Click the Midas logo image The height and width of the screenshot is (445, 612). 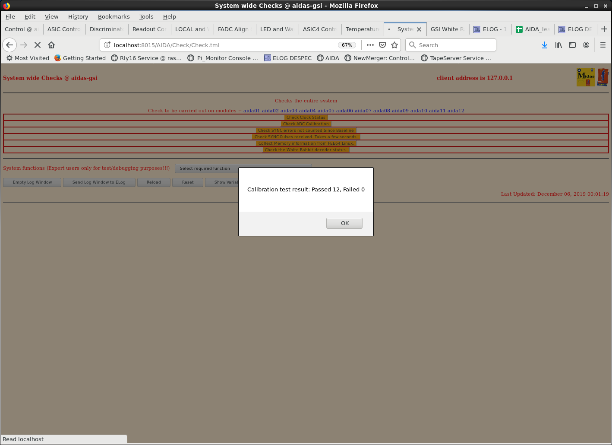pyautogui.click(x=586, y=77)
